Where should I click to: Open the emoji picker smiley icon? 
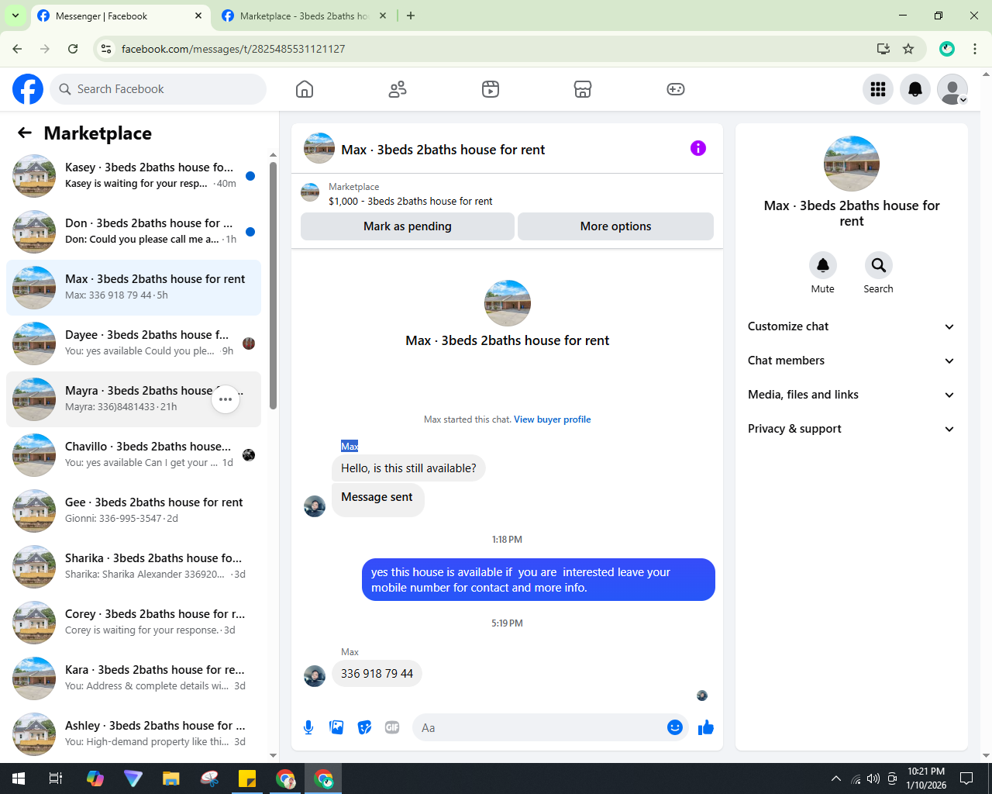(x=675, y=727)
